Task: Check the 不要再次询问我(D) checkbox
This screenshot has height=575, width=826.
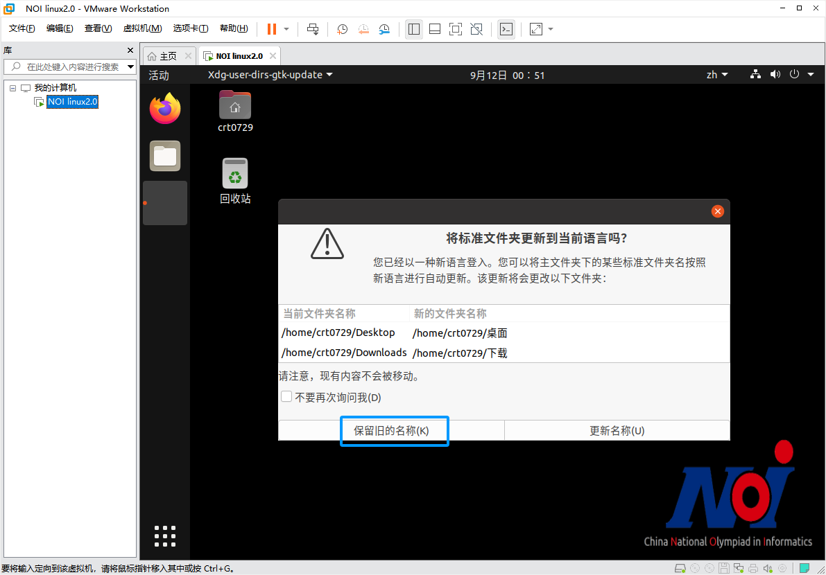Action: 286,397
